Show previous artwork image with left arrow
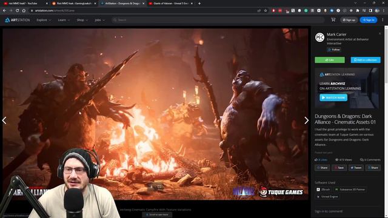Image resolution: width=388 pixels, height=218 pixels. [4, 121]
